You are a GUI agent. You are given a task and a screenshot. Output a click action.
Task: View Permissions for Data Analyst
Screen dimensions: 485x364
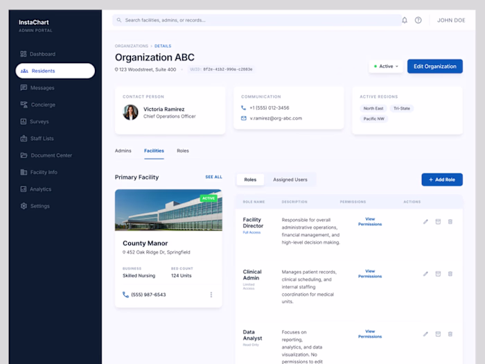pos(370,334)
